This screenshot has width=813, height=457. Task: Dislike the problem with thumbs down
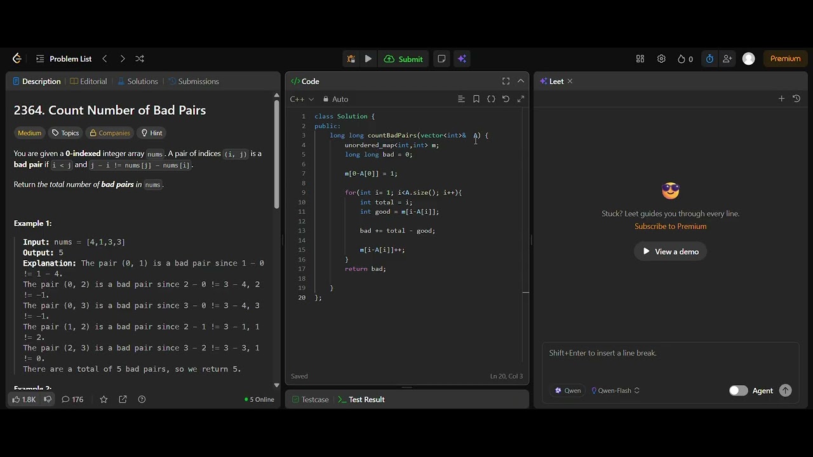[48, 399]
